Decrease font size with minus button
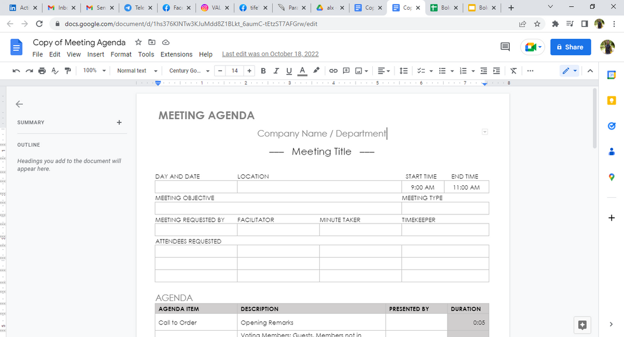Viewport: 624px width, 337px height. pyautogui.click(x=220, y=71)
